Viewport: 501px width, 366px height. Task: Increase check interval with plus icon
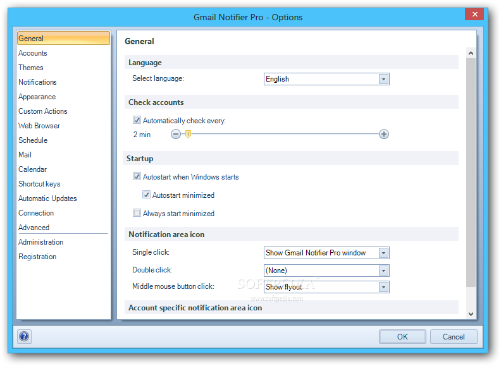click(x=384, y=134)
